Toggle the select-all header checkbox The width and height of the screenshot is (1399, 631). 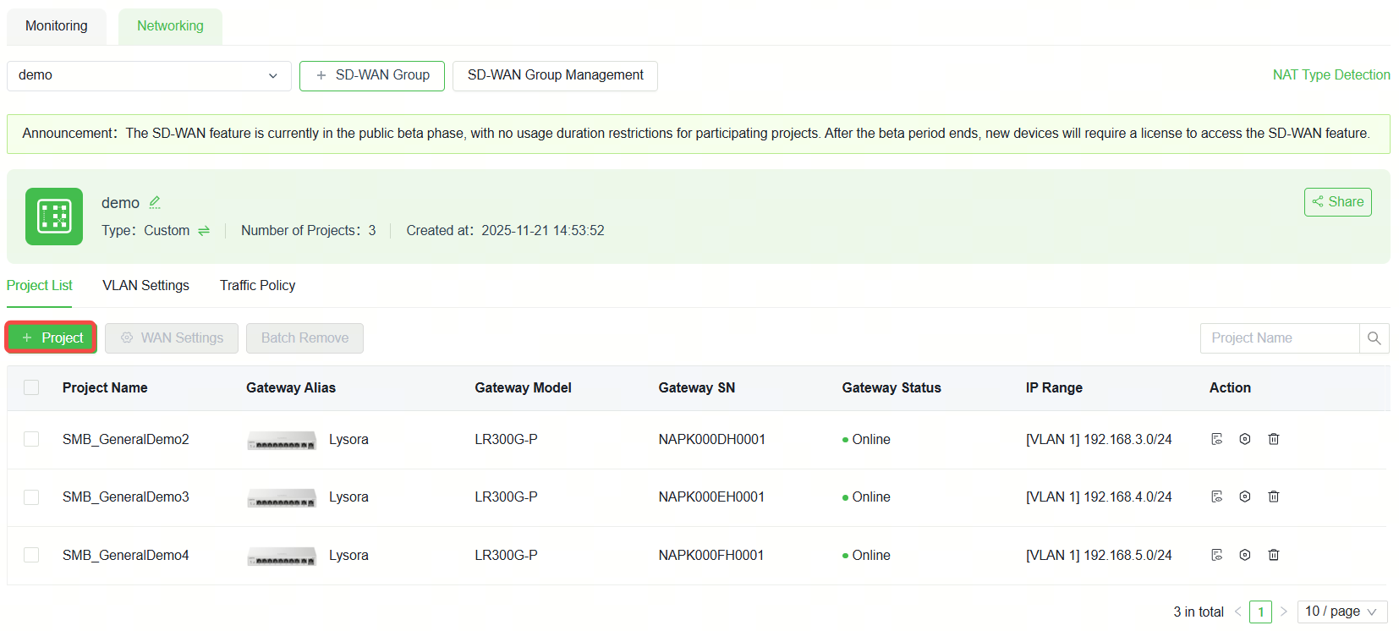[31, 387]
